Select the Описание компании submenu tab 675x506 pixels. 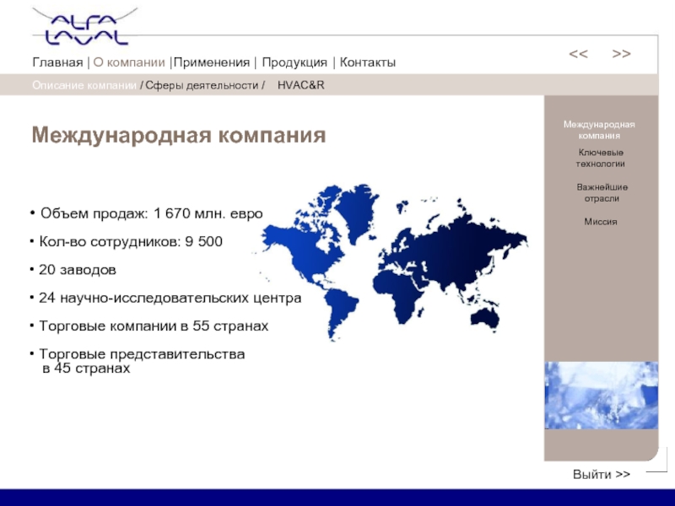84,86
